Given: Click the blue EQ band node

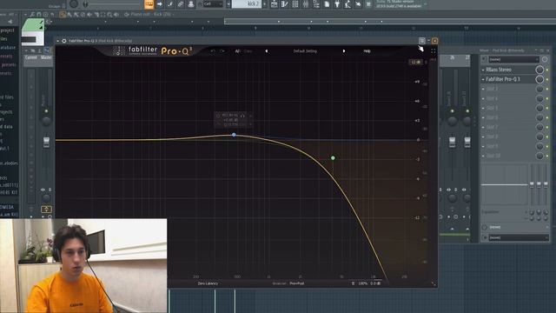Looking at the screenshot, I should 234,135.
